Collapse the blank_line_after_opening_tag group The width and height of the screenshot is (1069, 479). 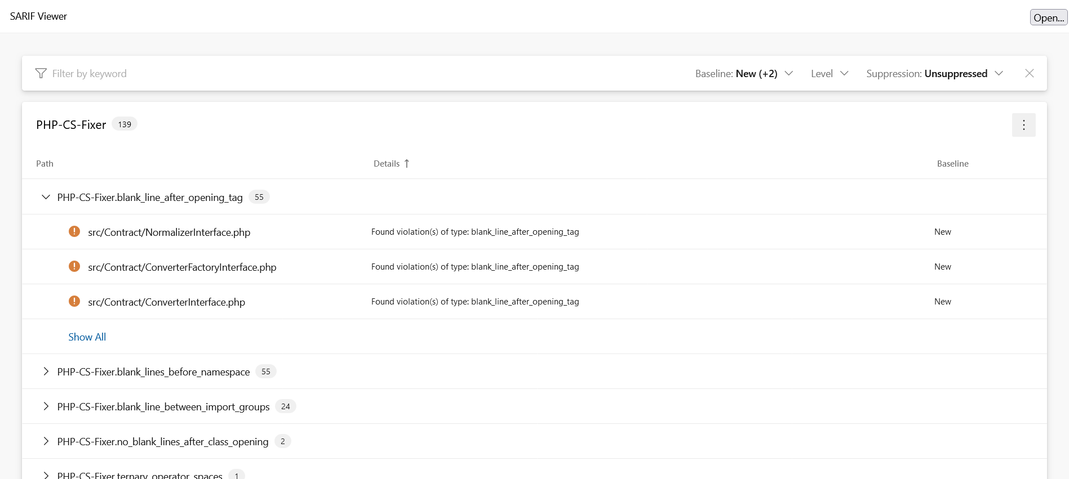pyautogui.click(x=46, y=197)
